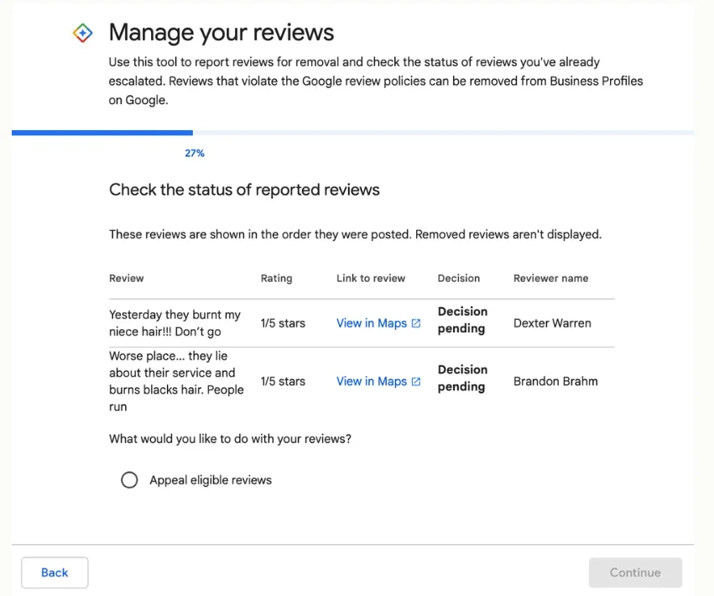
Task: Click the Back button
Action: 54,572
